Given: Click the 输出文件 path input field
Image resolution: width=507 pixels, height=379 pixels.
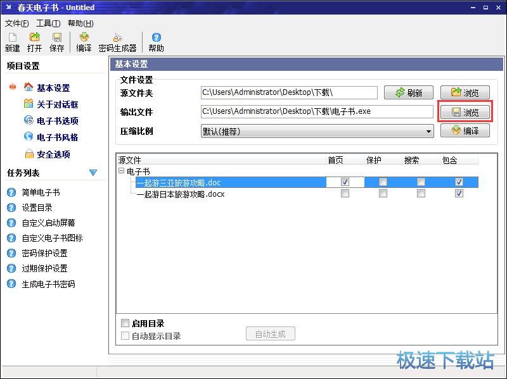Looking at the screenshot, I should click(317, 112).
